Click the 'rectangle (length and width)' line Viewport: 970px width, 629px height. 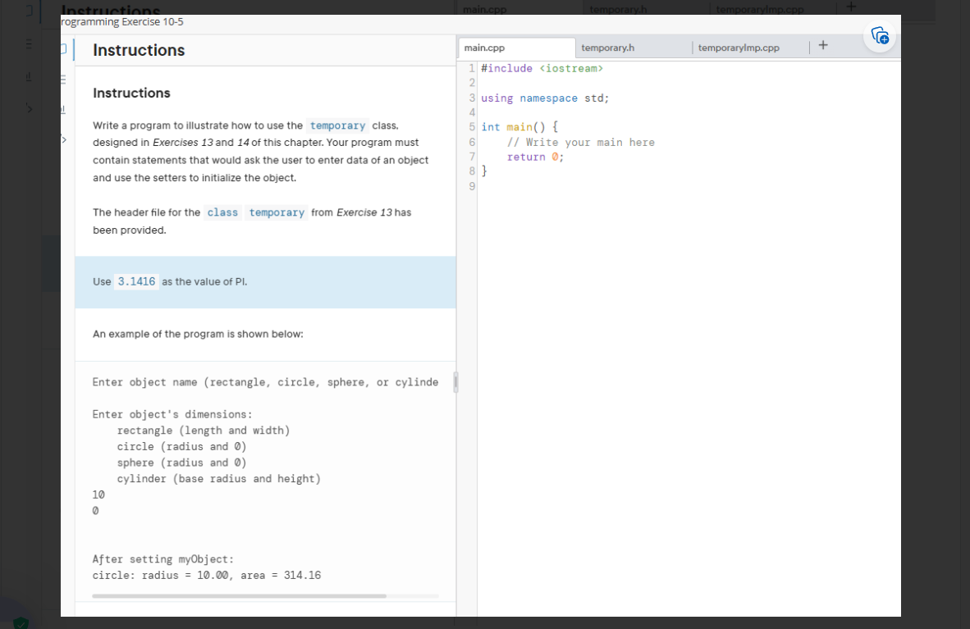coord(203,431)
